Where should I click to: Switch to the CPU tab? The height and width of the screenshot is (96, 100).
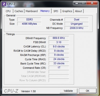pos(8,11)
